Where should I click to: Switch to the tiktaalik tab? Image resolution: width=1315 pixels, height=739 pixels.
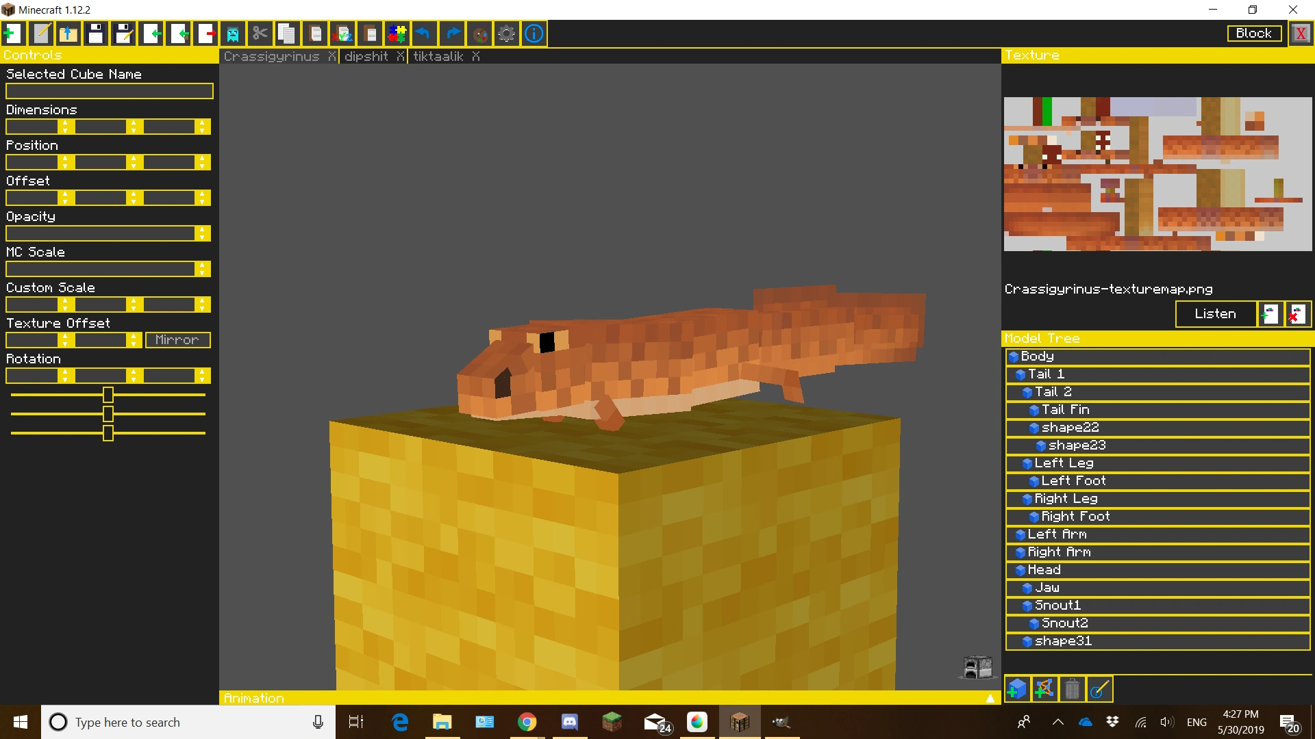point(438,57)
